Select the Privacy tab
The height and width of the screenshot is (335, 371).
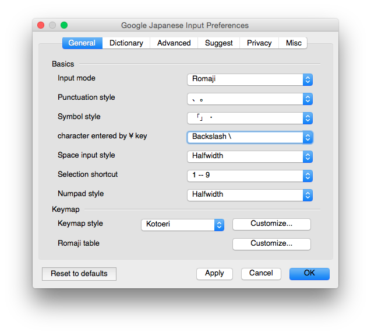(259, 43)
